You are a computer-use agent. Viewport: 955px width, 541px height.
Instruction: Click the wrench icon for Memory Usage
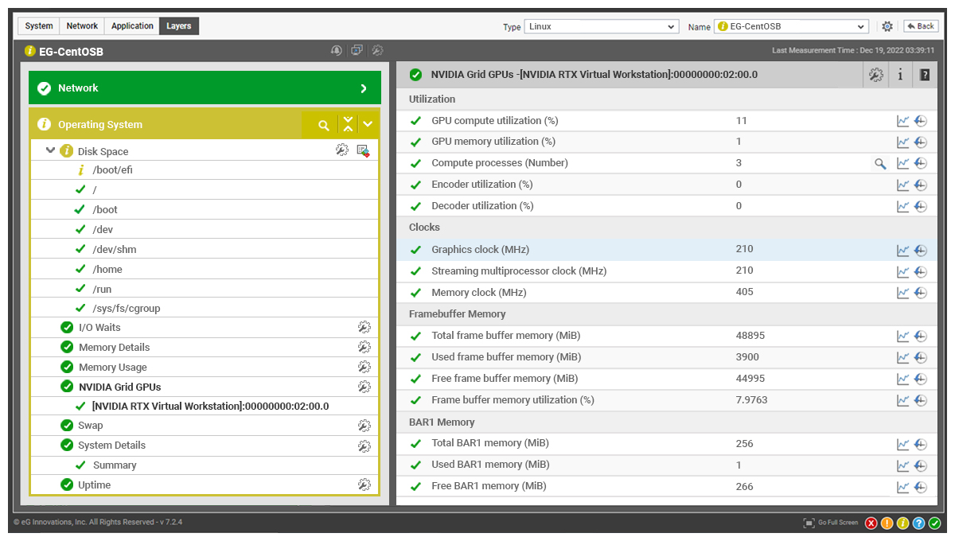[364, 367]
